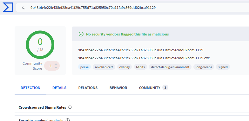Image resolution: width=249 pixels, height=121 pixels.
Task: Click the Community Score label
Action: tap(32, 66)
